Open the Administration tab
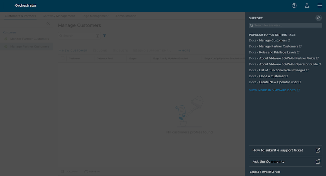 coord(126,16)
